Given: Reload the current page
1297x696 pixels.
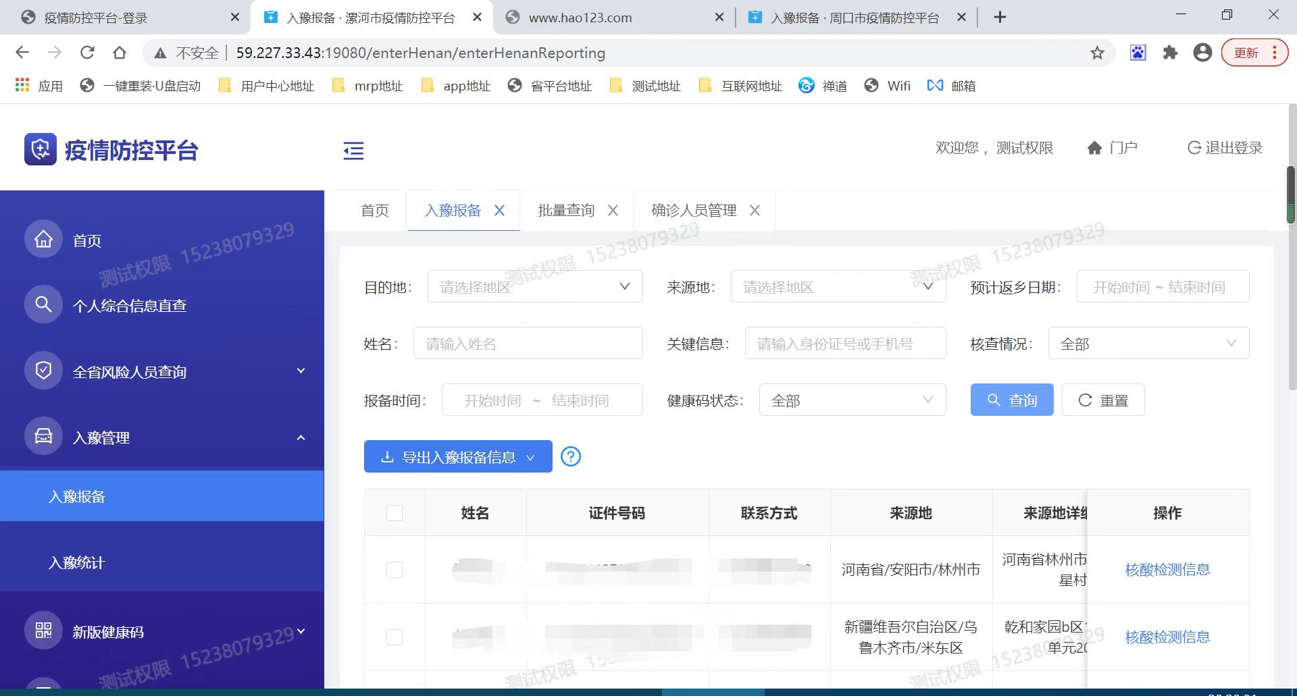Looking at the screenshot, I should coord(87,53).
